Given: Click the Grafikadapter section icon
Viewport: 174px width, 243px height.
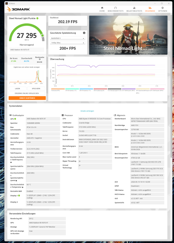Looking at the screenshot, I should [10, 115].
